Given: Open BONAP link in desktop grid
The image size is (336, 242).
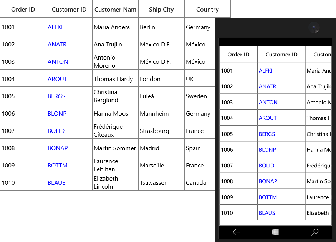Looking at the screenshot, I should click(58, 148).
